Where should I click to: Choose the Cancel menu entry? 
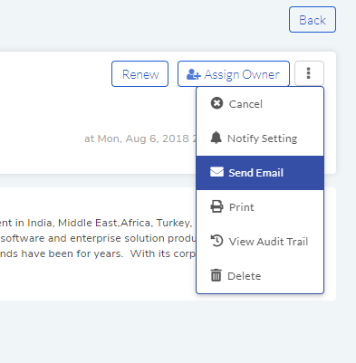[x=260, y=104]
